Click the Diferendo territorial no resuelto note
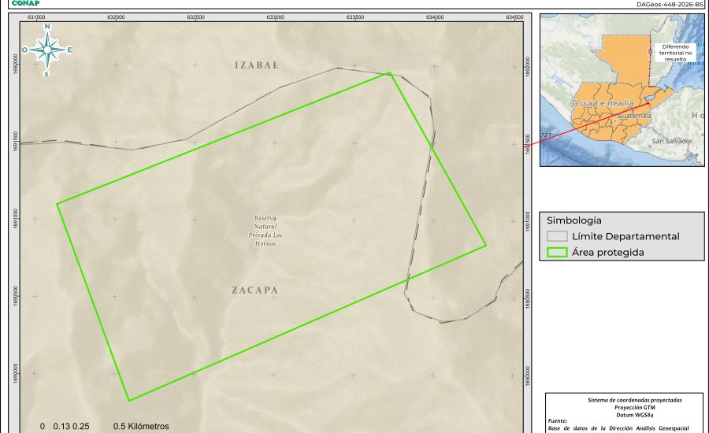 [674, 52]
